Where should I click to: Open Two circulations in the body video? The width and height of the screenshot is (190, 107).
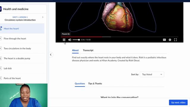pyautogui.click(x=17, y=48)
